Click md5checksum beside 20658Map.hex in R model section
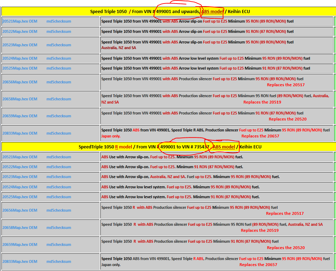Image resolution: width=336 pixels, height=271 pixels. (59, 228)
